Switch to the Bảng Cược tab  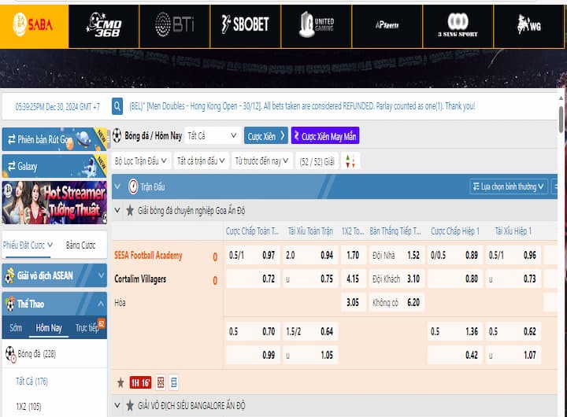pyautogui.click(x=82, y=245)
